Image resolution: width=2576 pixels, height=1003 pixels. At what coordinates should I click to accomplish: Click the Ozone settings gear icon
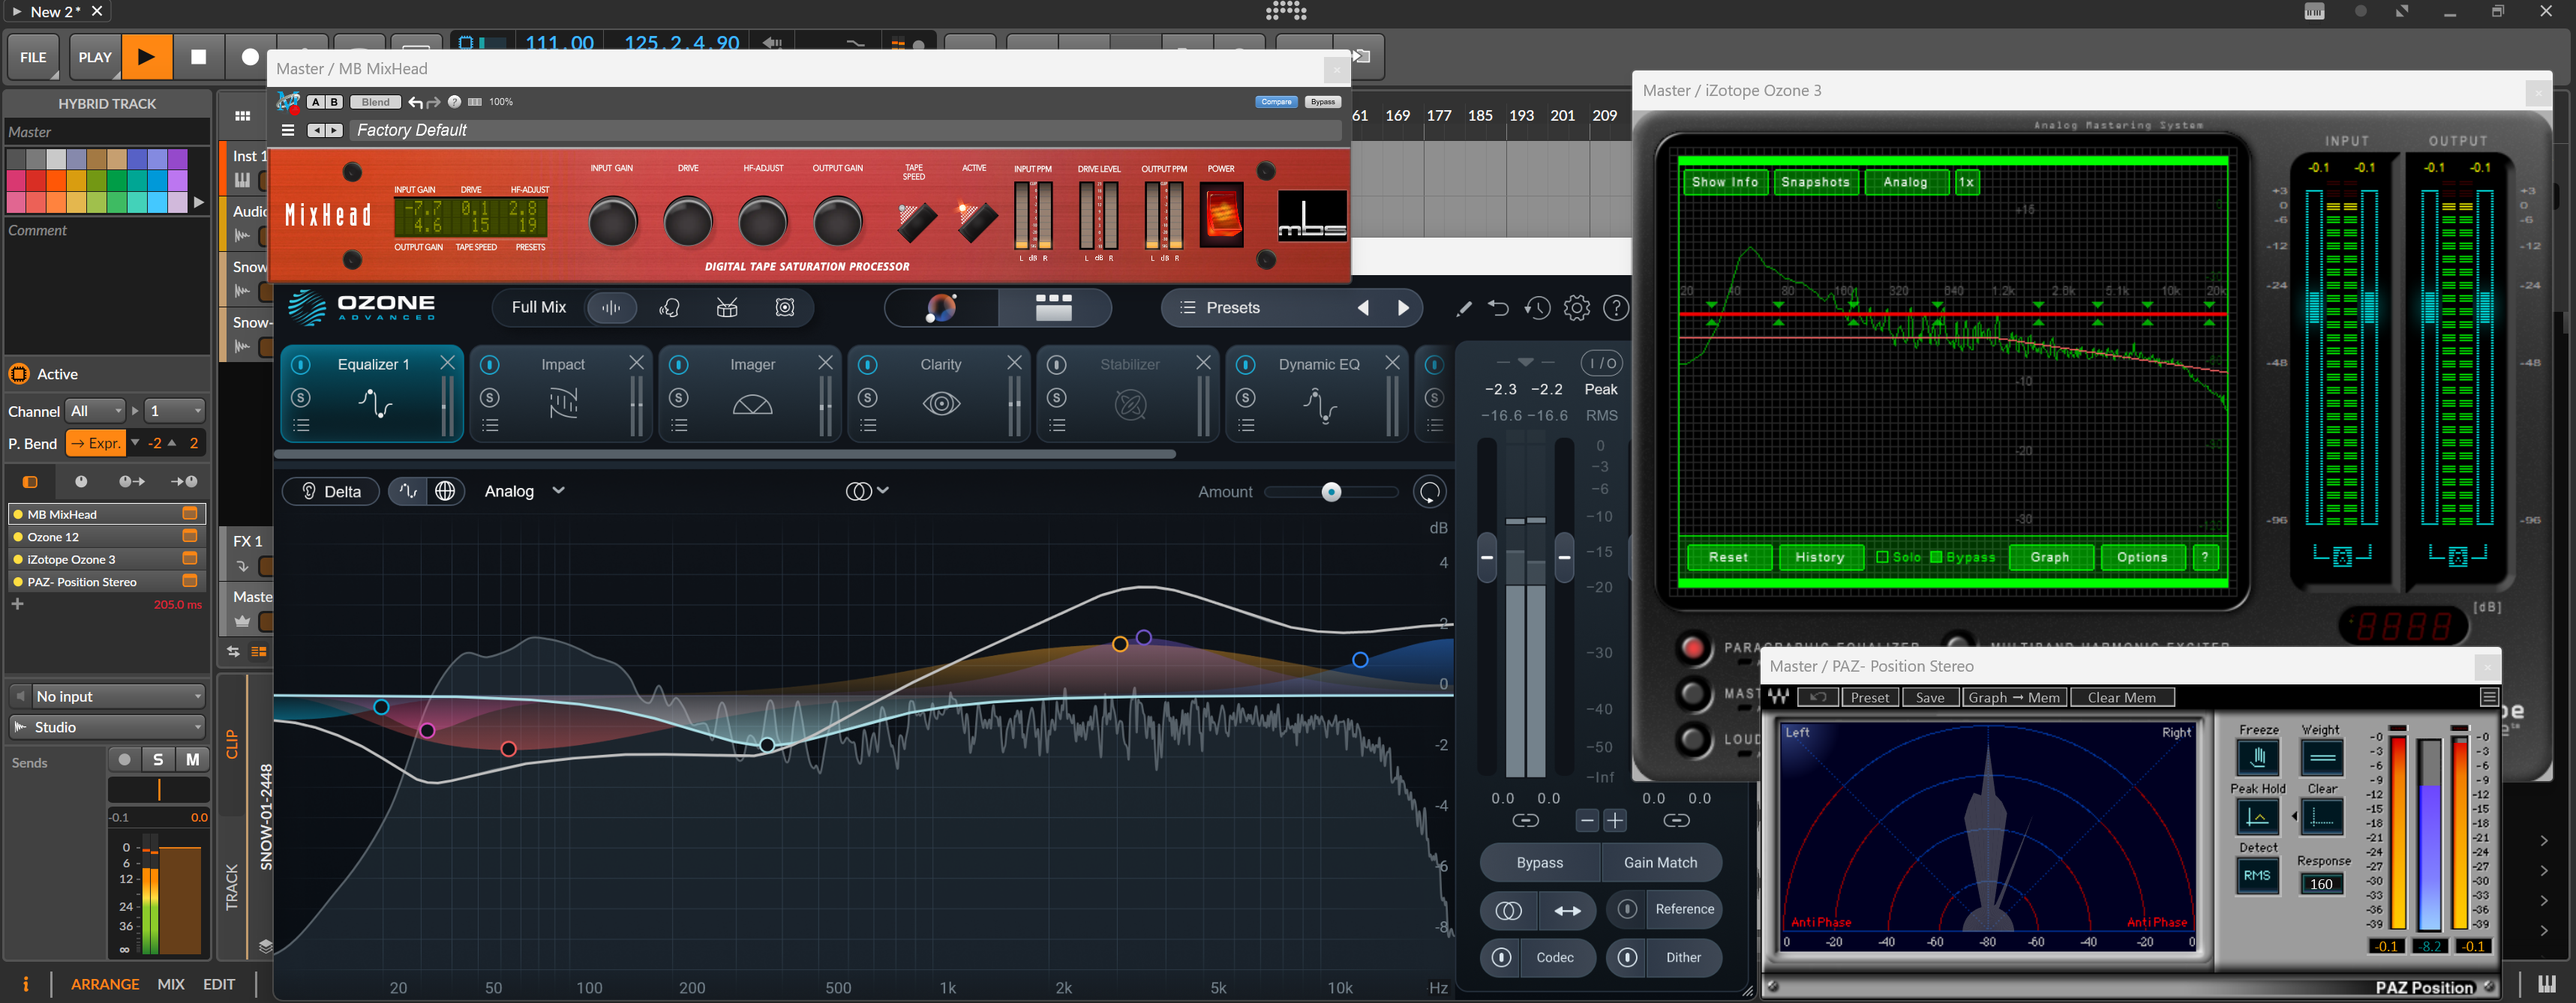click(x=1576, y=309)
